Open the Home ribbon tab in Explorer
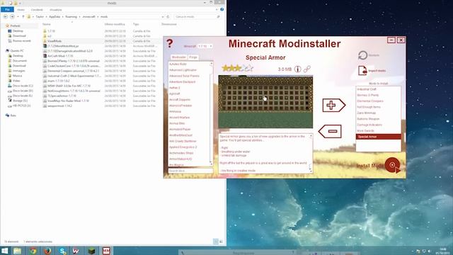The height and width of the screenshot is (255, 453). click(21, 10)
